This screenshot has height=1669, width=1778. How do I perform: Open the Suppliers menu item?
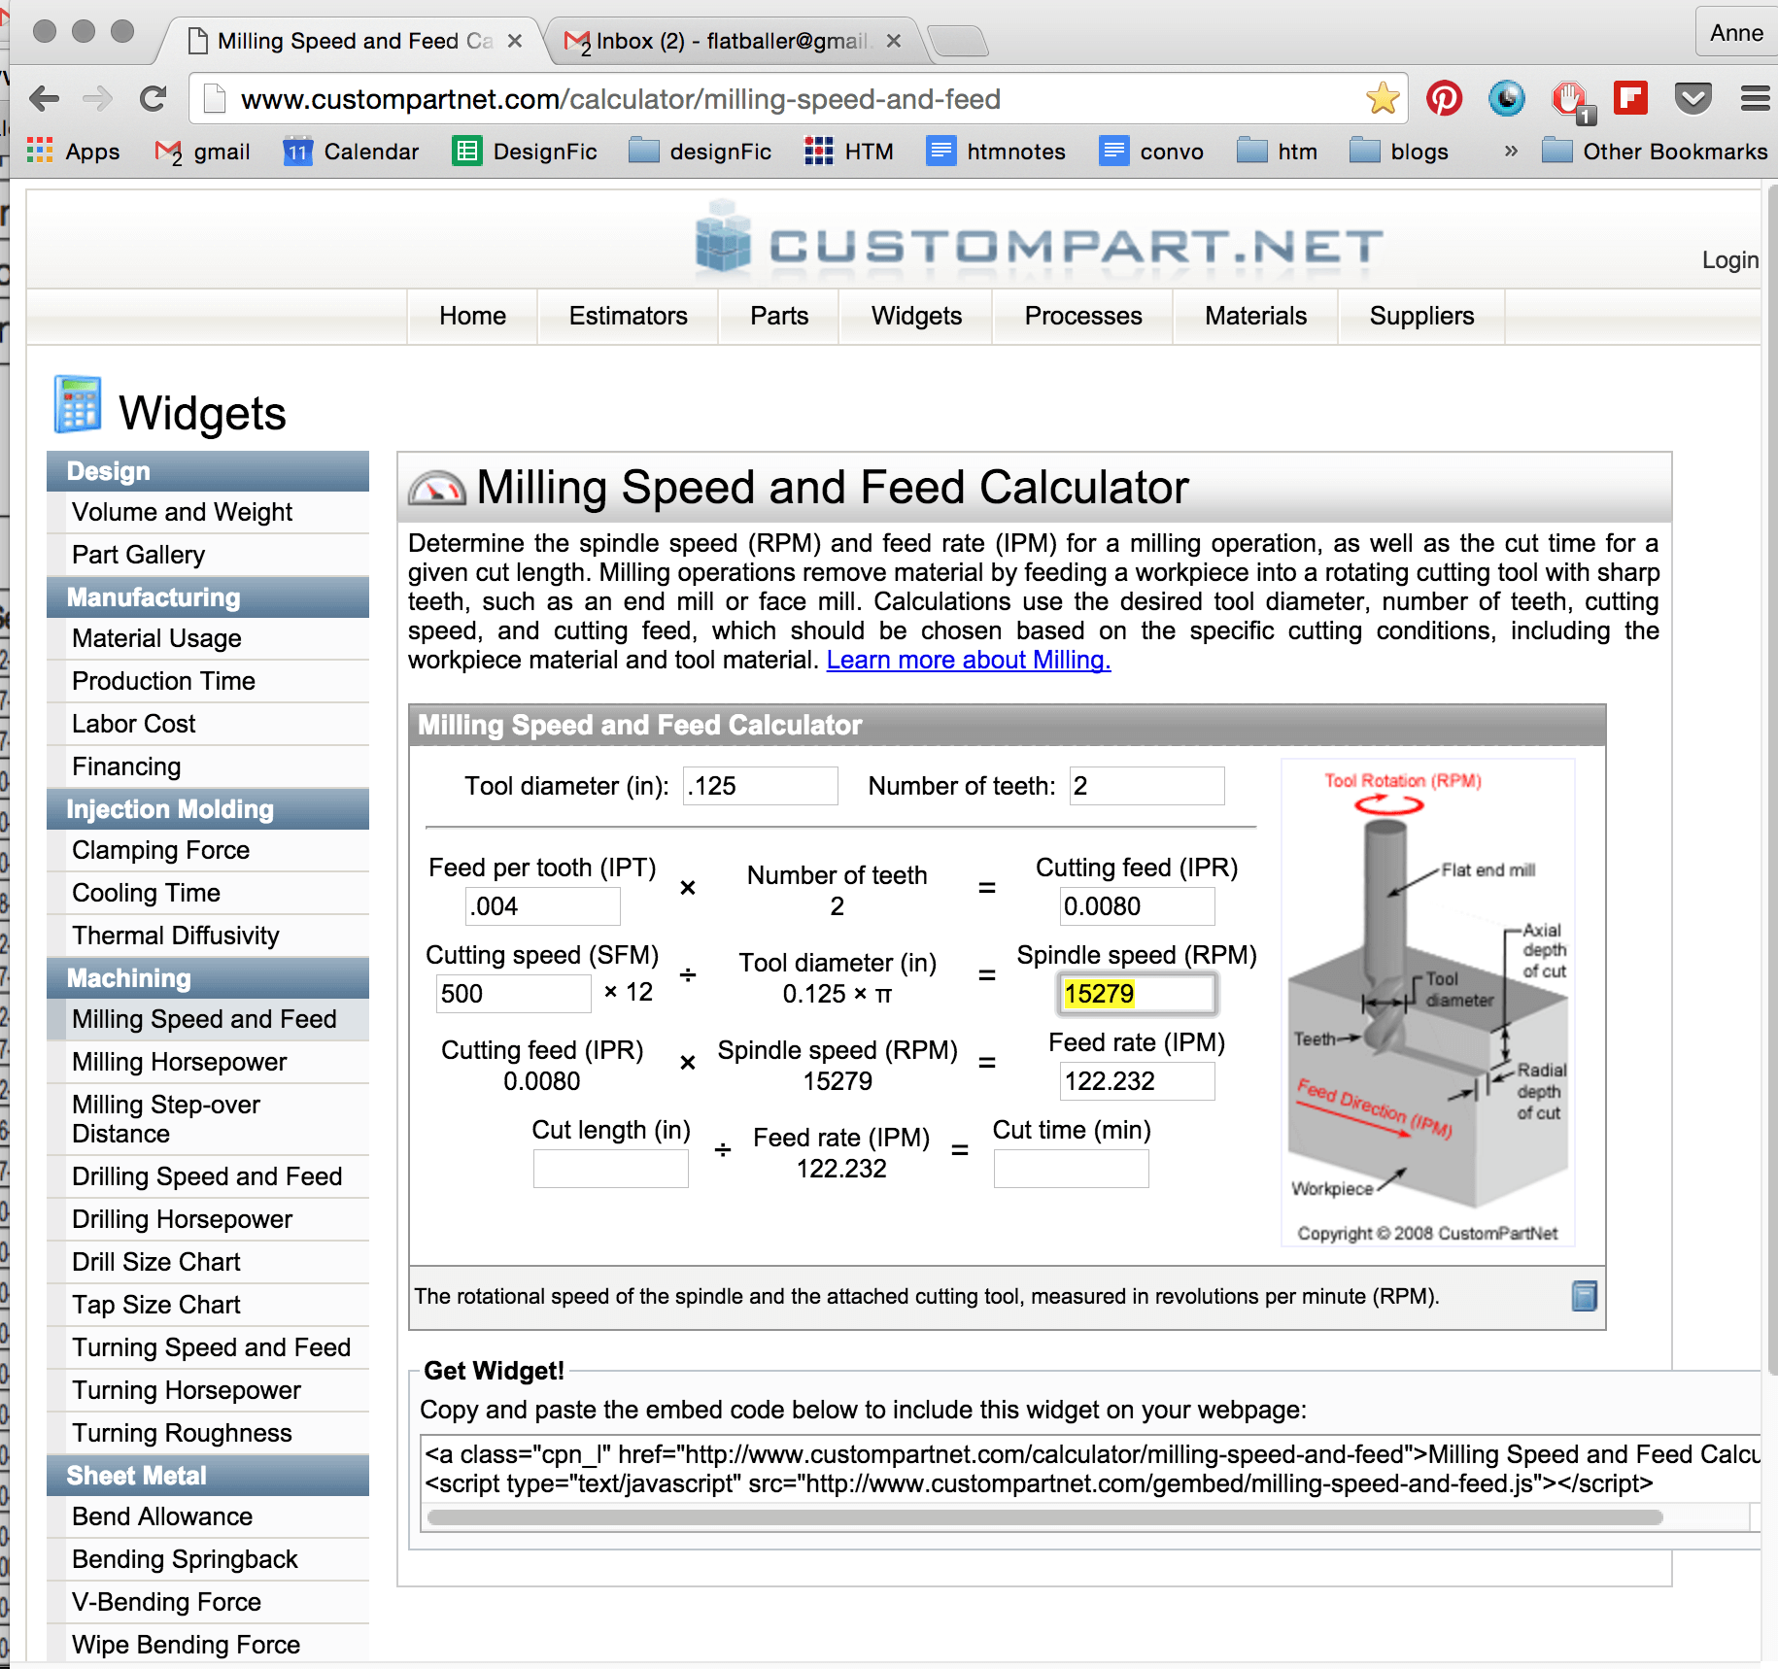(x=1421, y=316)
